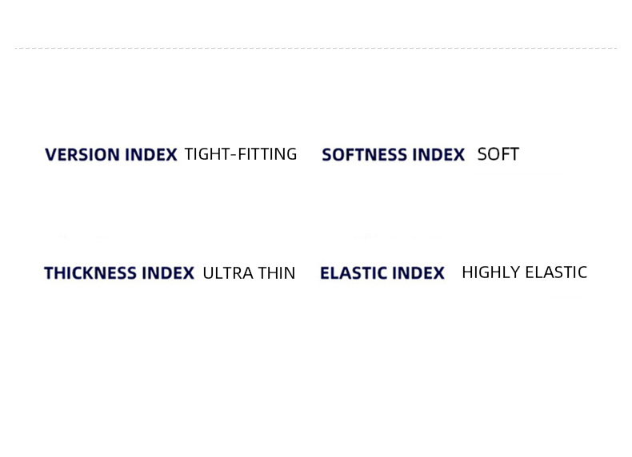Click the word THIN
This screenshot has height=457, width=632.
[277, 273]
